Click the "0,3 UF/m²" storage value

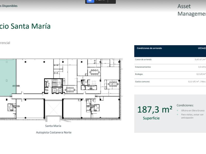201,74
